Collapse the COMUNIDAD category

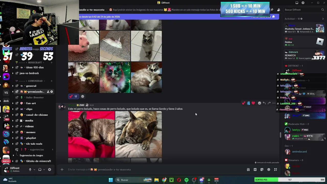coord(36,81)
